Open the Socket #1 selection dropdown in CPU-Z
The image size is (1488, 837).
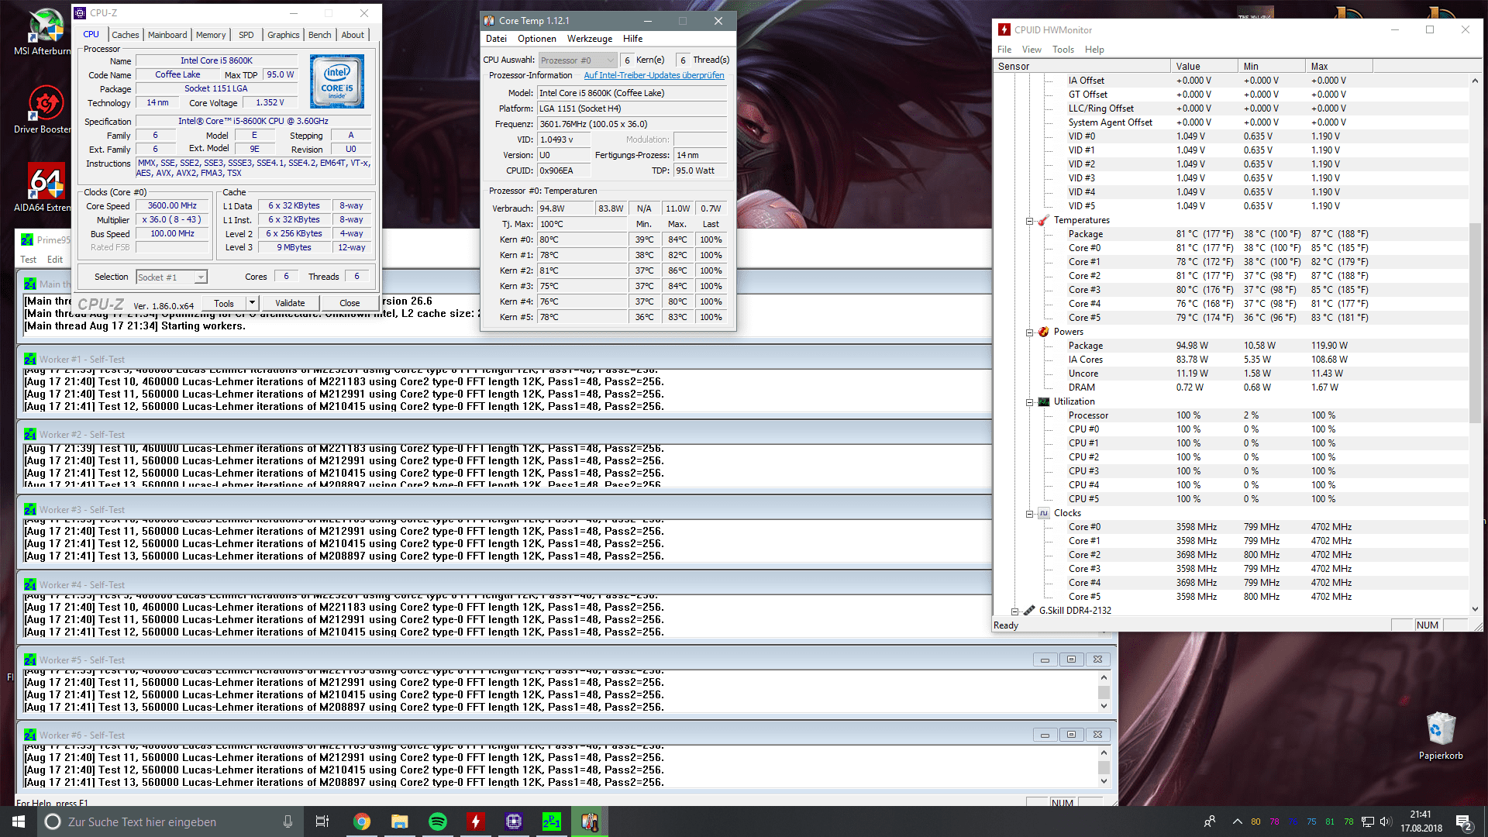click(201, 277)
